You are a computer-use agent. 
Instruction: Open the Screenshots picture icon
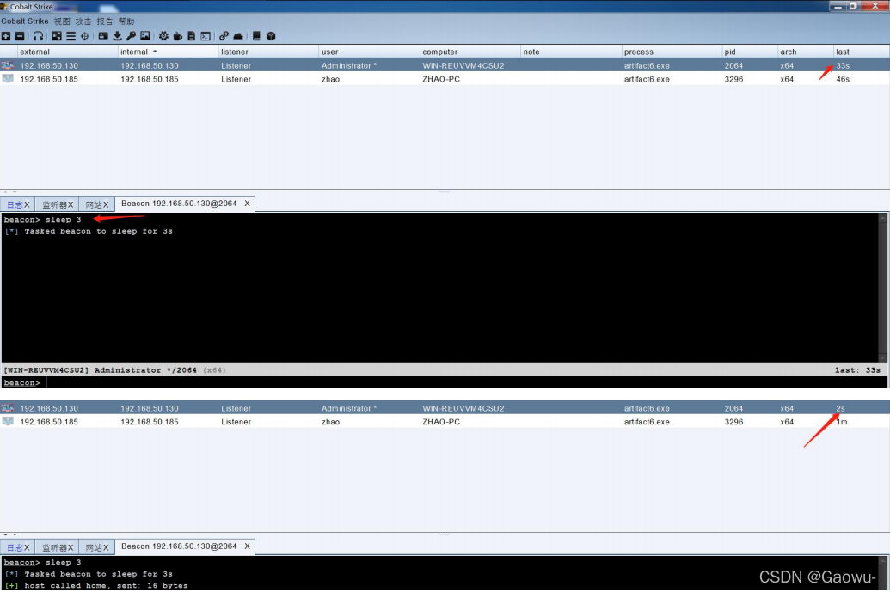pos(145,36)
